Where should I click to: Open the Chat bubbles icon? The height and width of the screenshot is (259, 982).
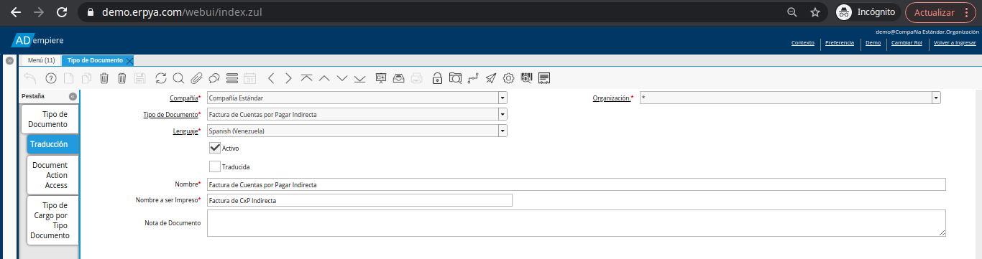[214, 78]
